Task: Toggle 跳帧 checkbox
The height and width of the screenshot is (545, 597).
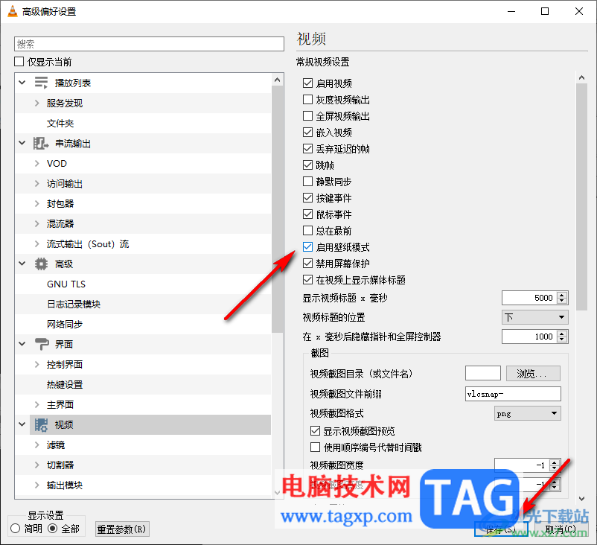Action: (307, 165)
